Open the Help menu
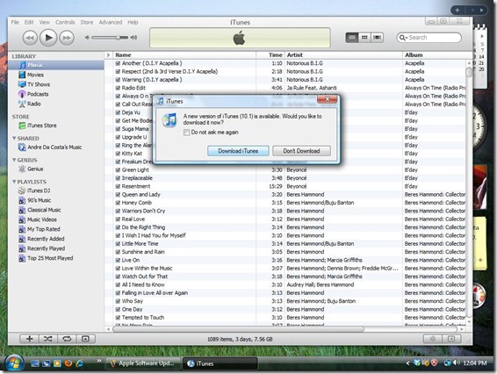 (133, 22)
